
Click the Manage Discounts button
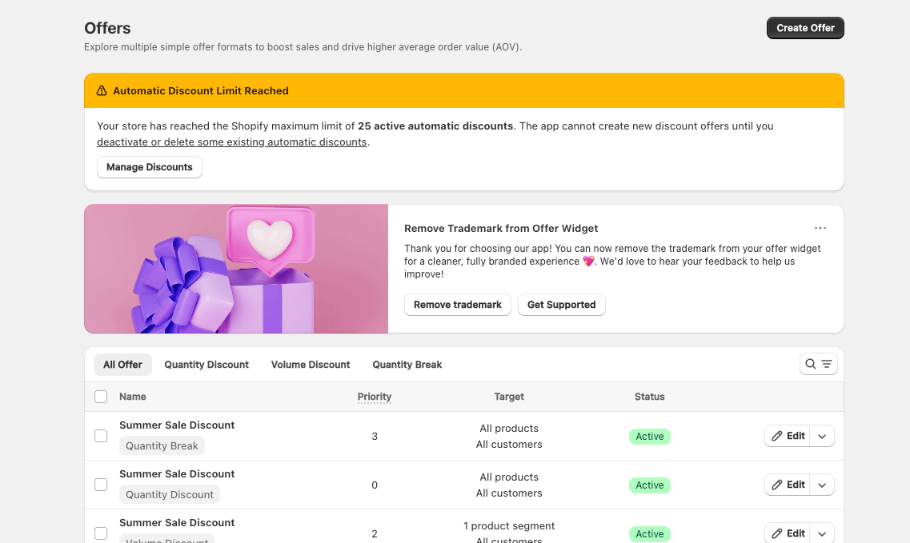(x=149, y=167)
